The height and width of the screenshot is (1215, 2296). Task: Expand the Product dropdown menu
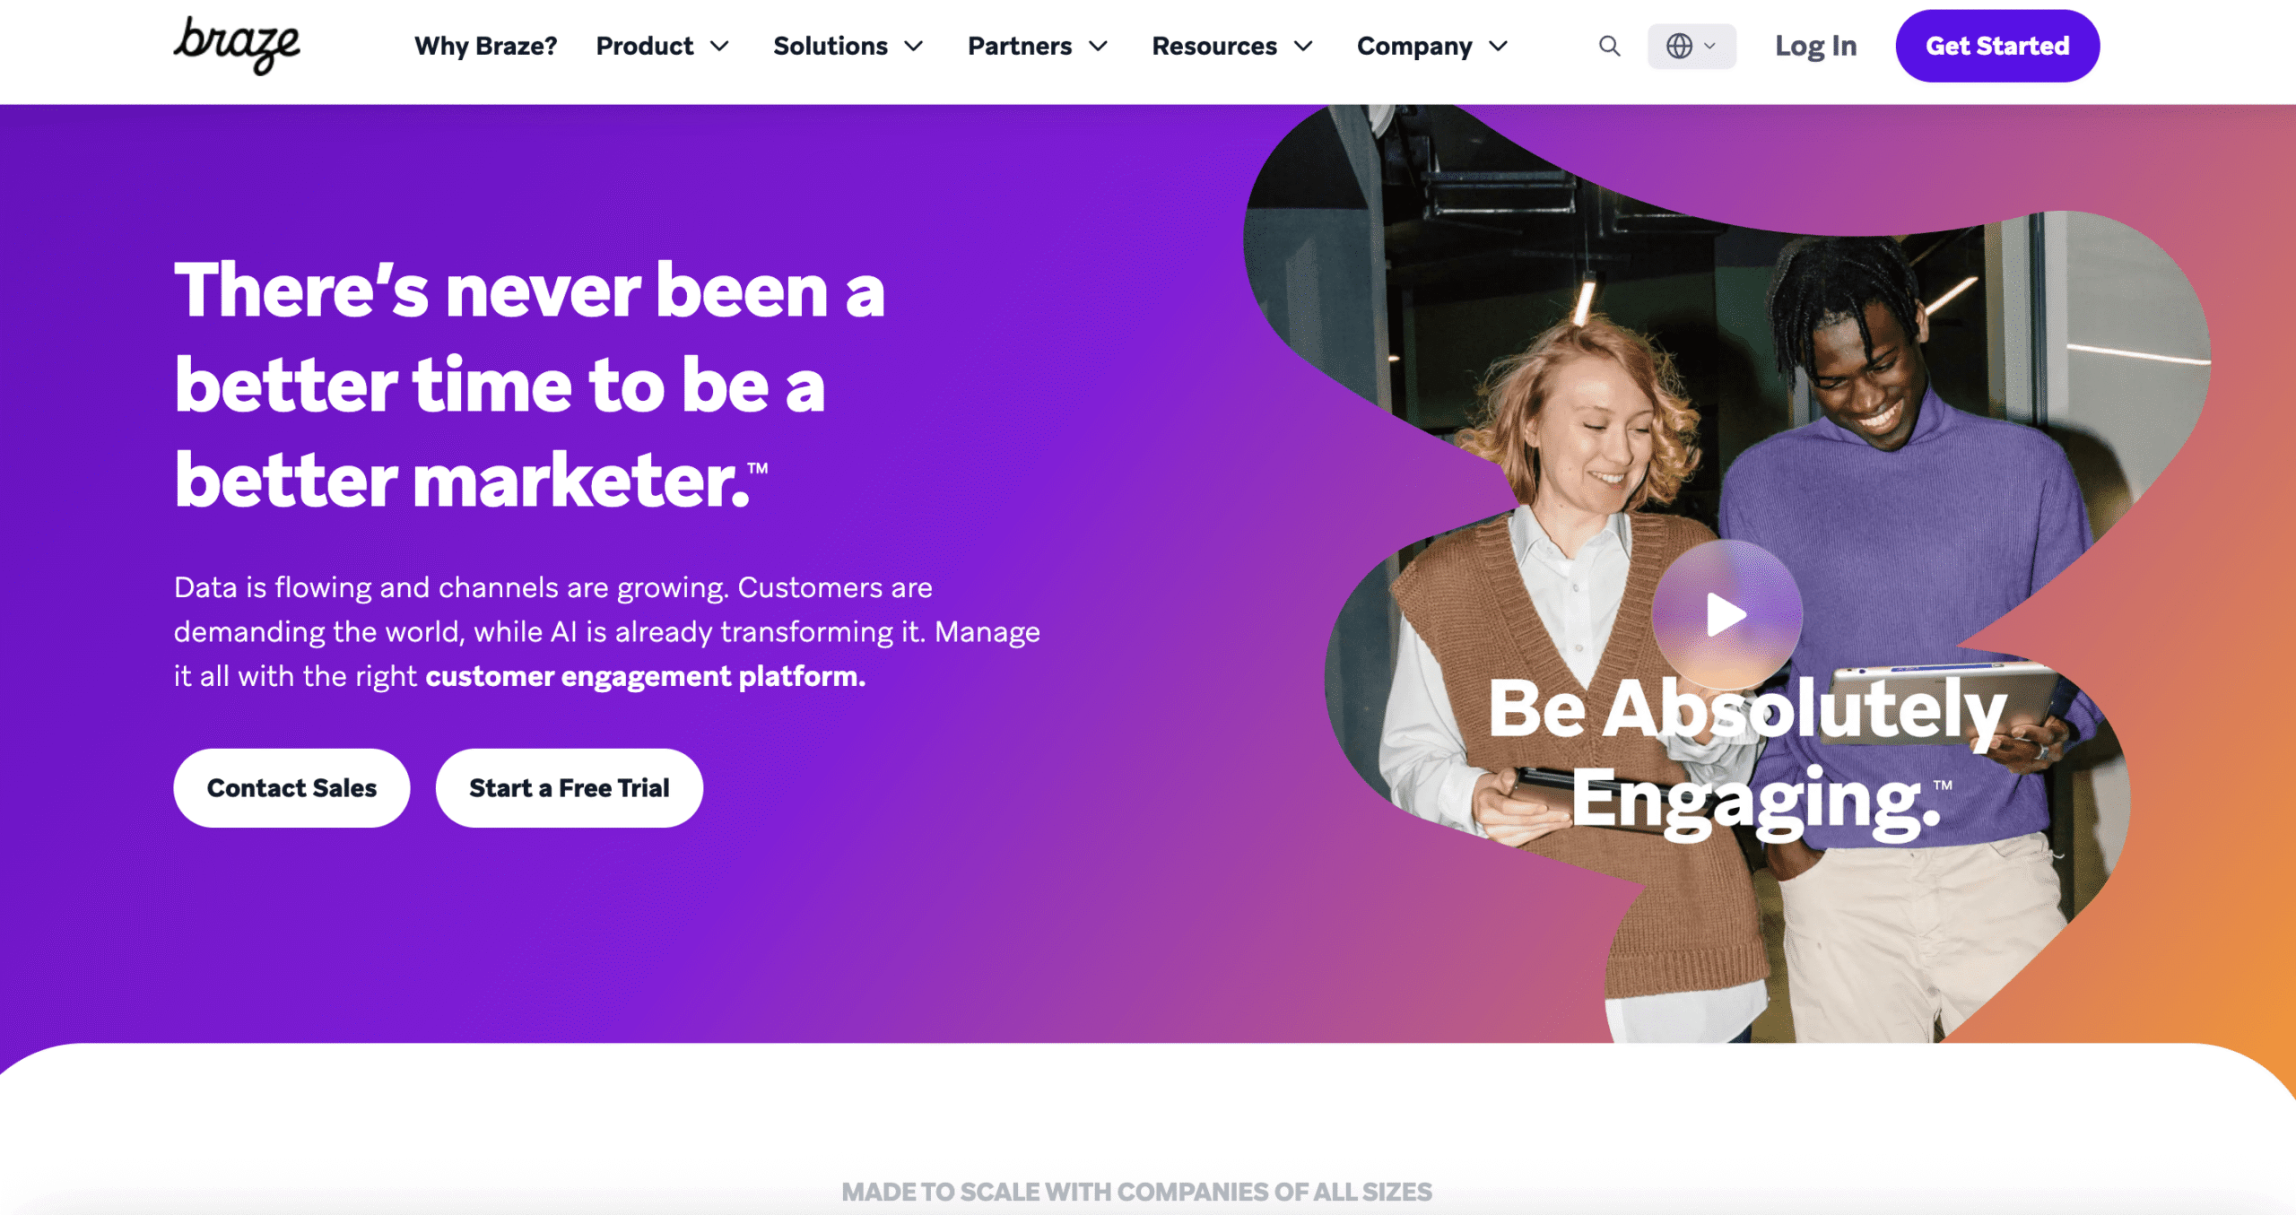[x=662, y=46]
